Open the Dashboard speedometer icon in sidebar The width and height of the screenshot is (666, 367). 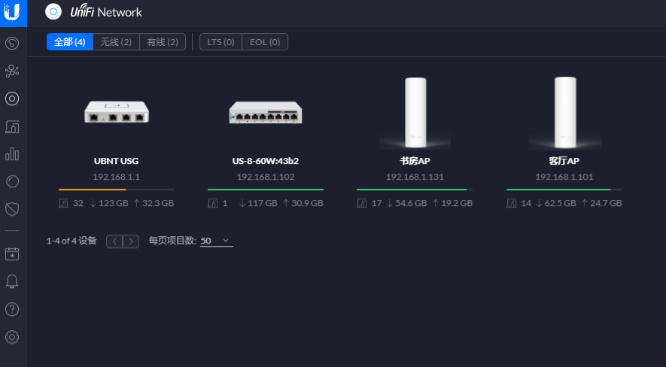pos(12,43)
